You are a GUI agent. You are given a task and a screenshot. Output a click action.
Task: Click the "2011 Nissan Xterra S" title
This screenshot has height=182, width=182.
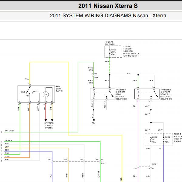pos(108,6)
